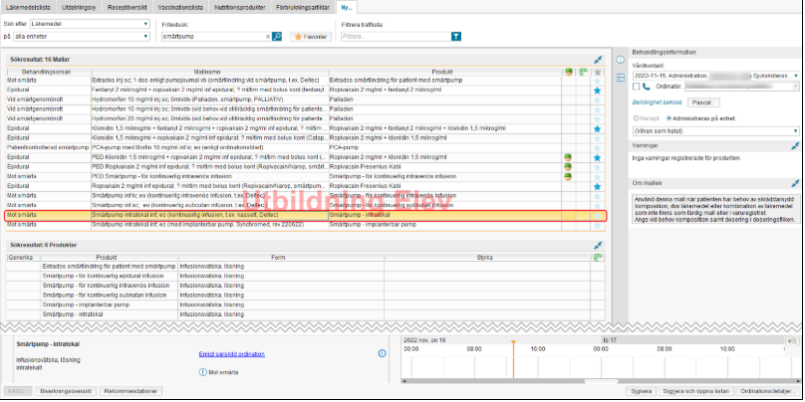
Task: Click the Filtrera träfflista input field
Action: [x=394, y=36]
